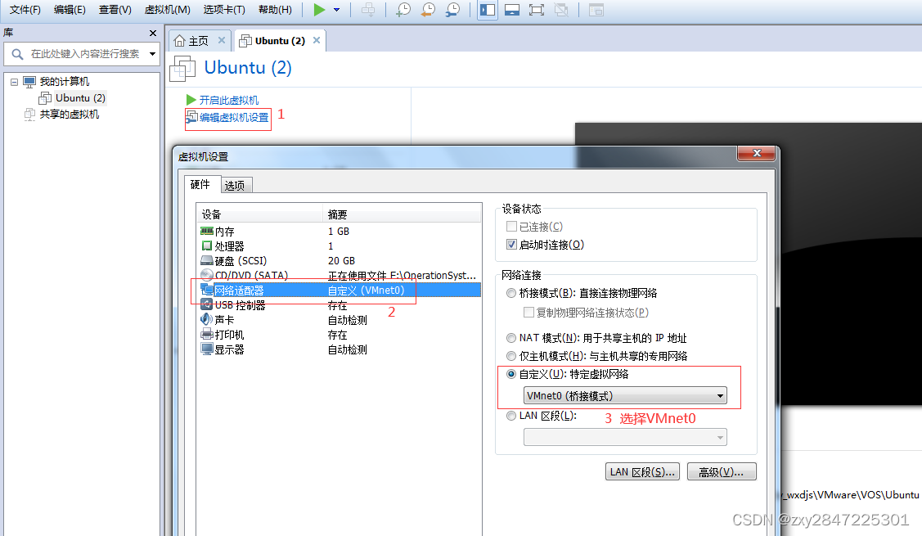Uncheck the 启动时连接(O) checkbox

pyautogui.click(x=511, y=244)
